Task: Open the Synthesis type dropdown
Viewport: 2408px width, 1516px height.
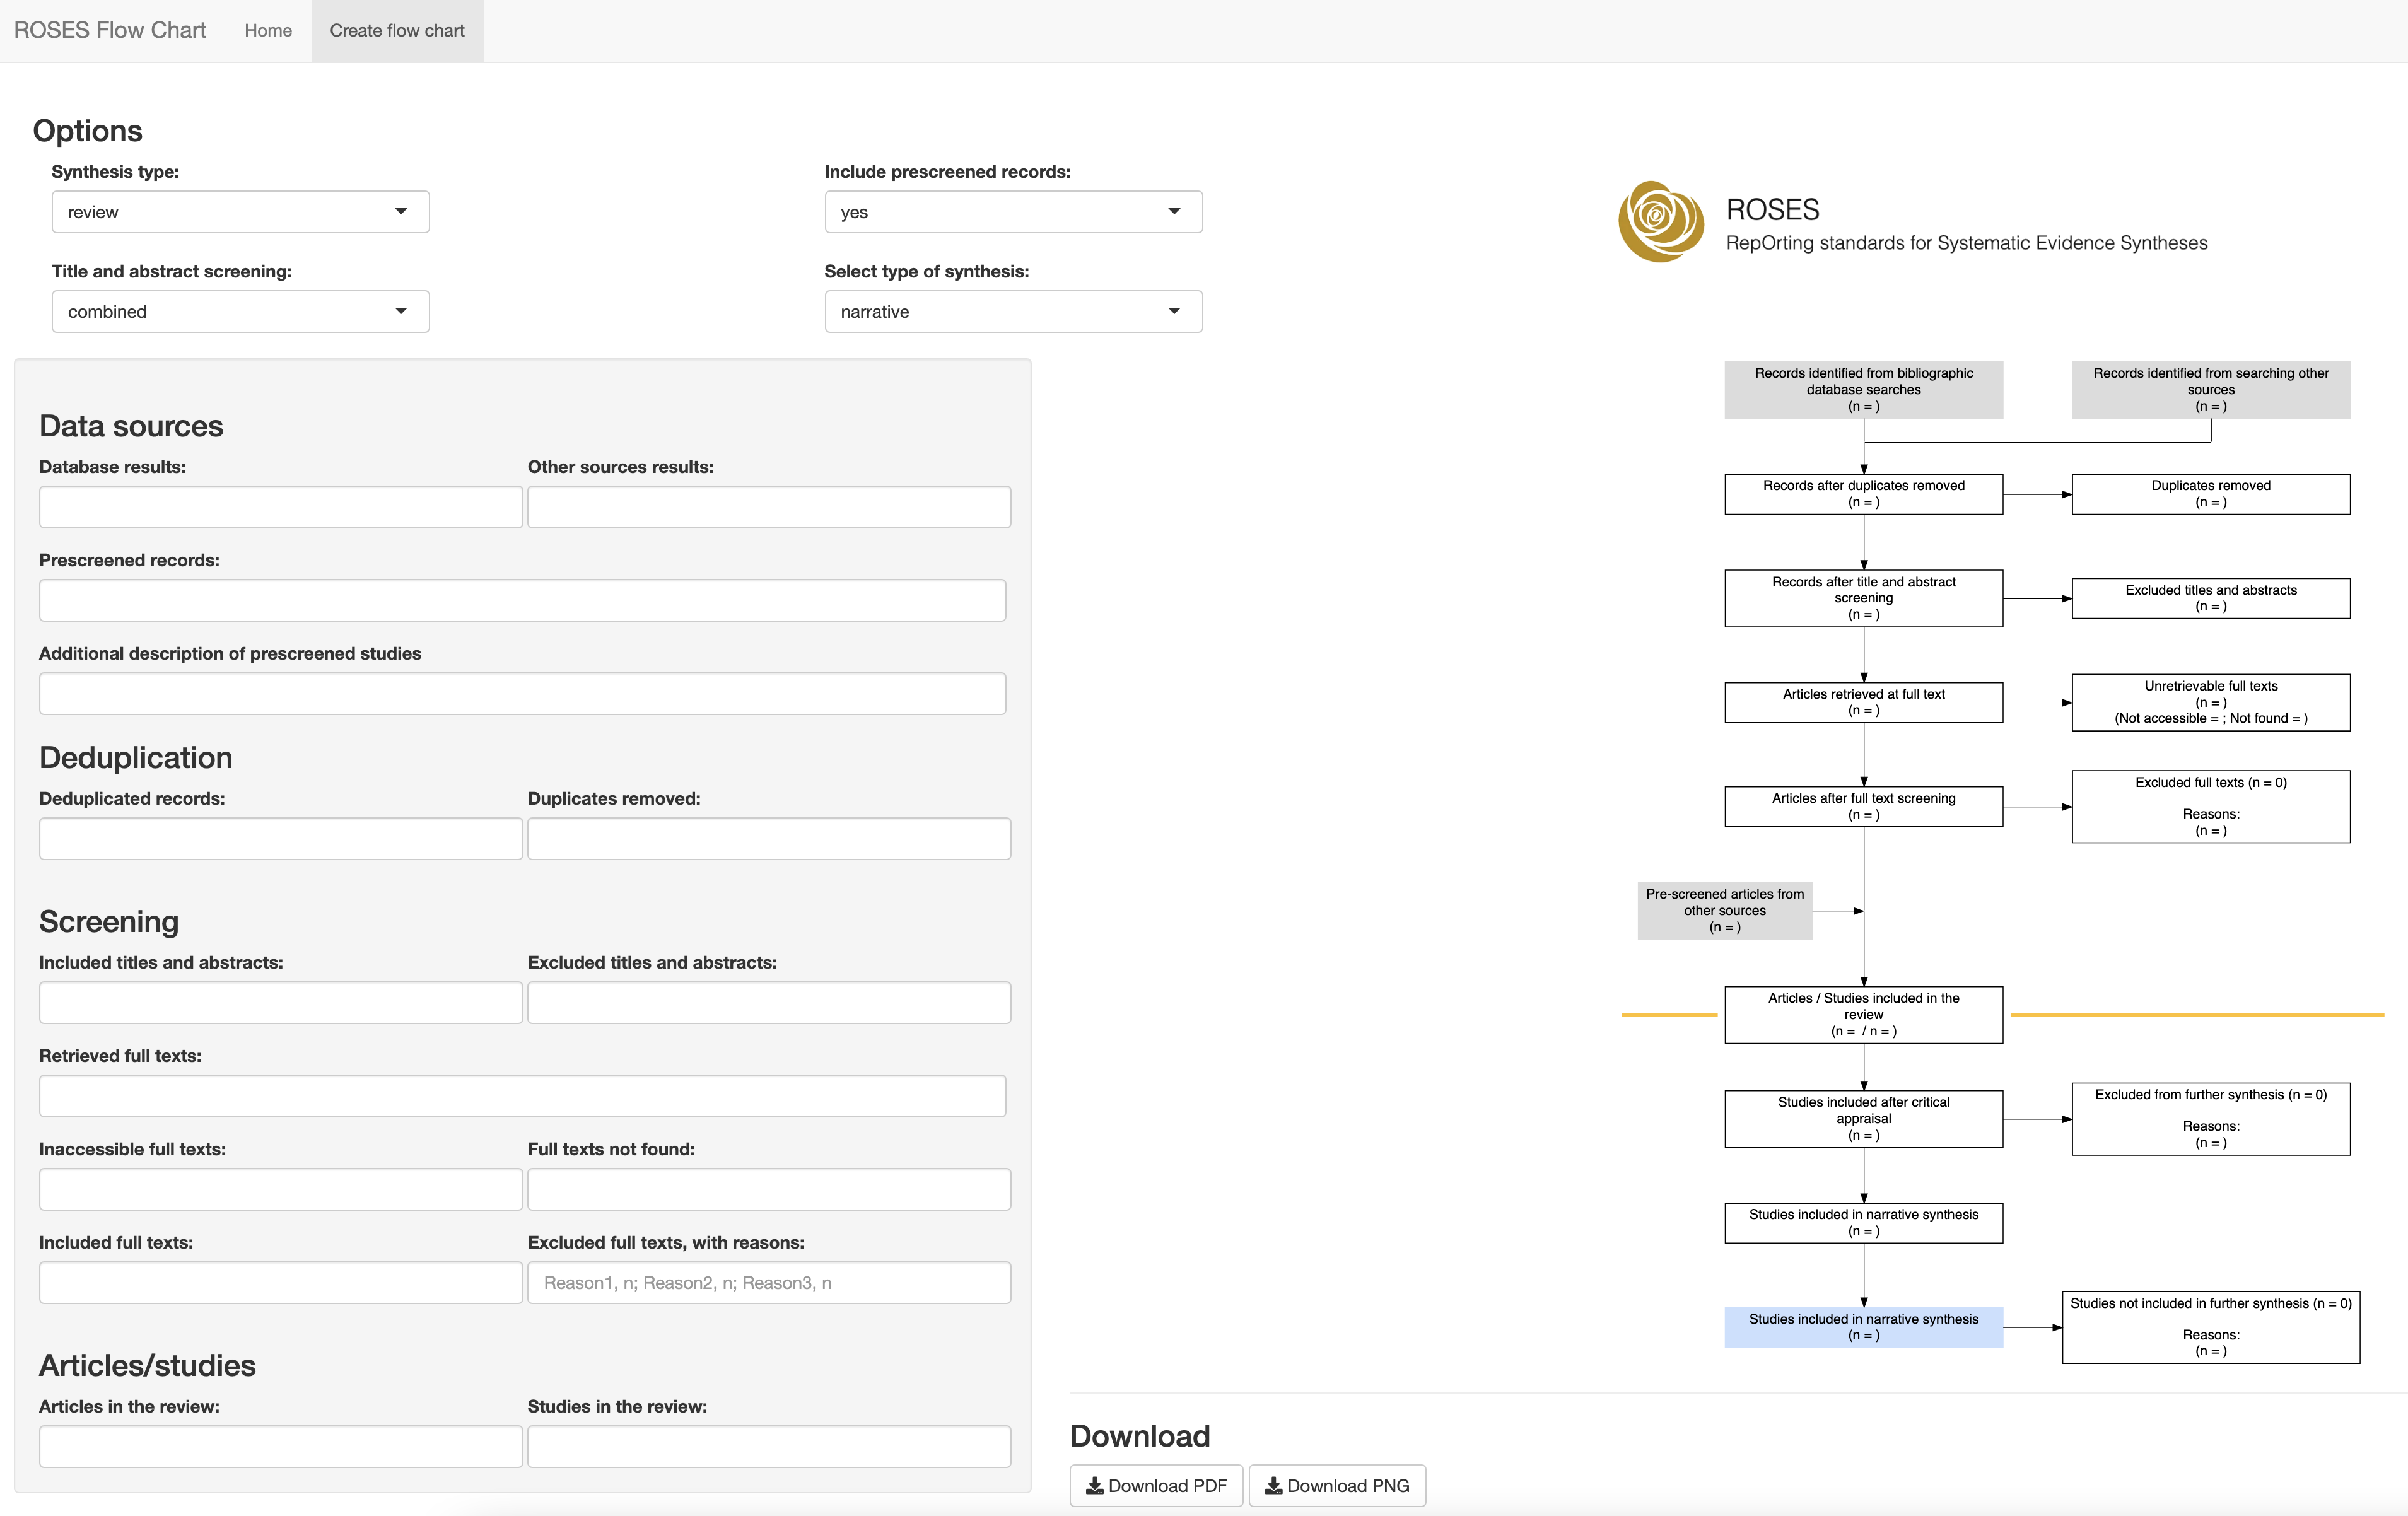Action: tap(240, 212)
